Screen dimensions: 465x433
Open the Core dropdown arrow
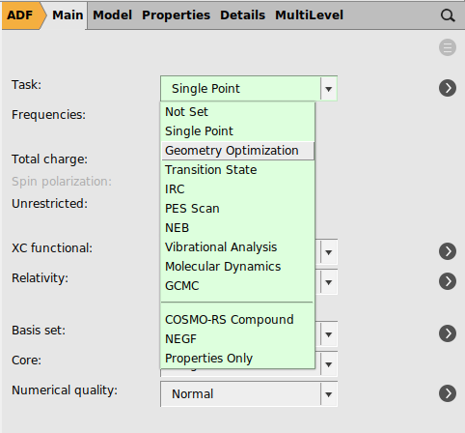click(328, 364)
